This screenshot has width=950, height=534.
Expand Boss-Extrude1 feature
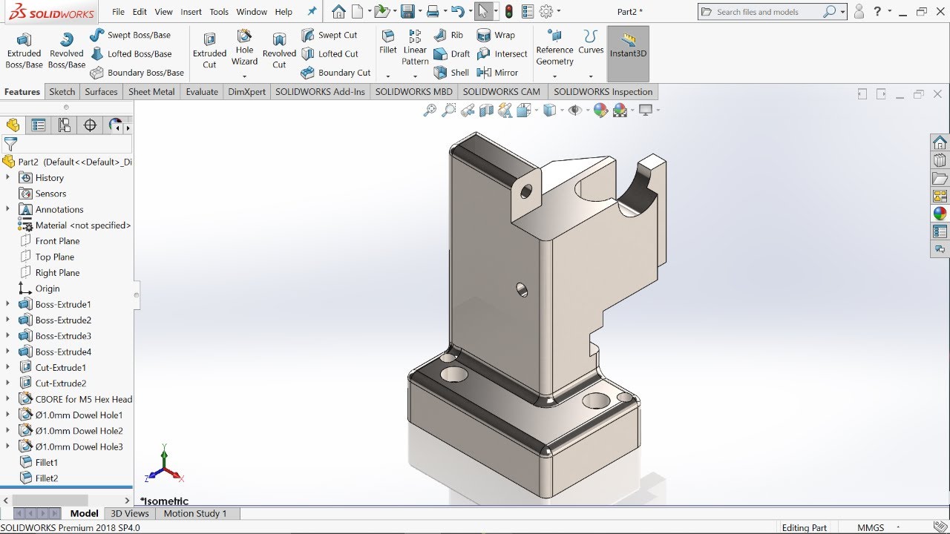coord(7,304)
